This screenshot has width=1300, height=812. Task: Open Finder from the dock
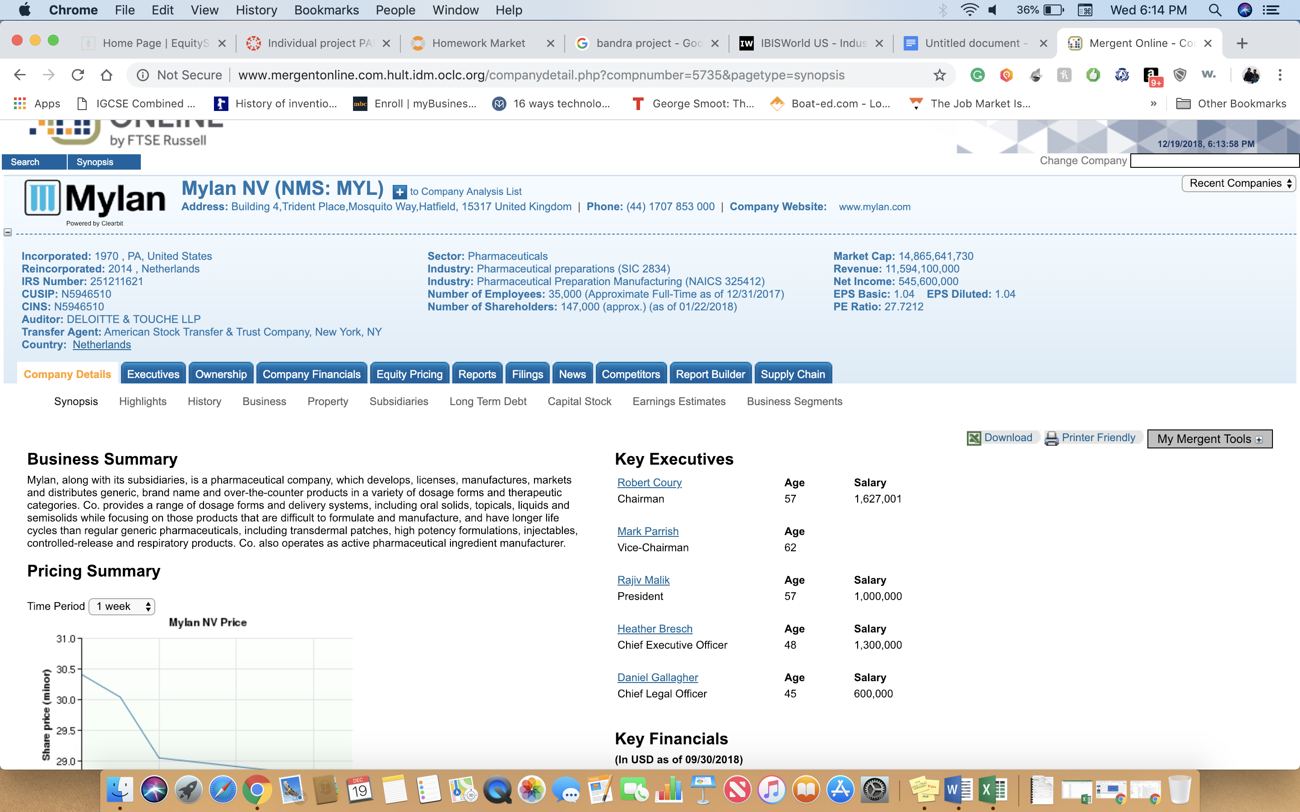(120, 790)
